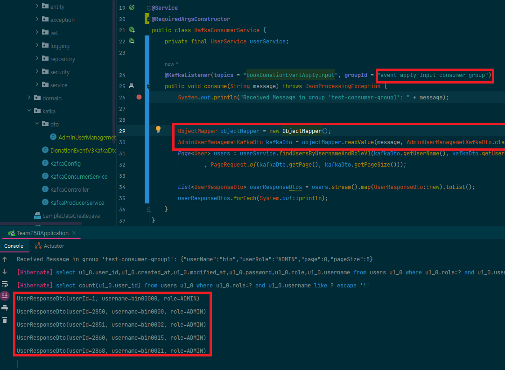Click the JsonProcessingException in throws clause
Viewport: 505px width, 370px height.
click(x=343, y=86)
